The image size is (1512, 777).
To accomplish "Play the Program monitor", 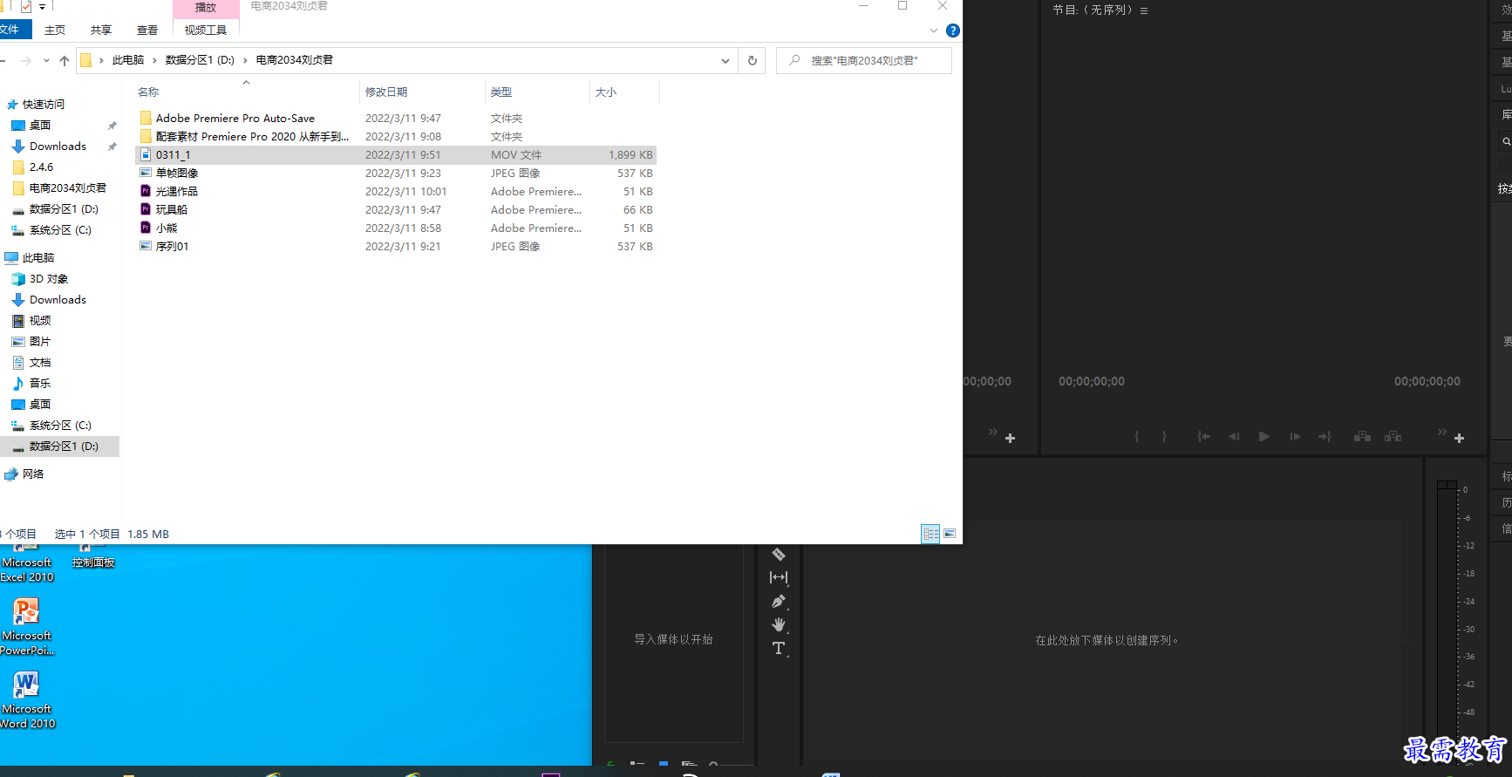I will coord(1263,437).
